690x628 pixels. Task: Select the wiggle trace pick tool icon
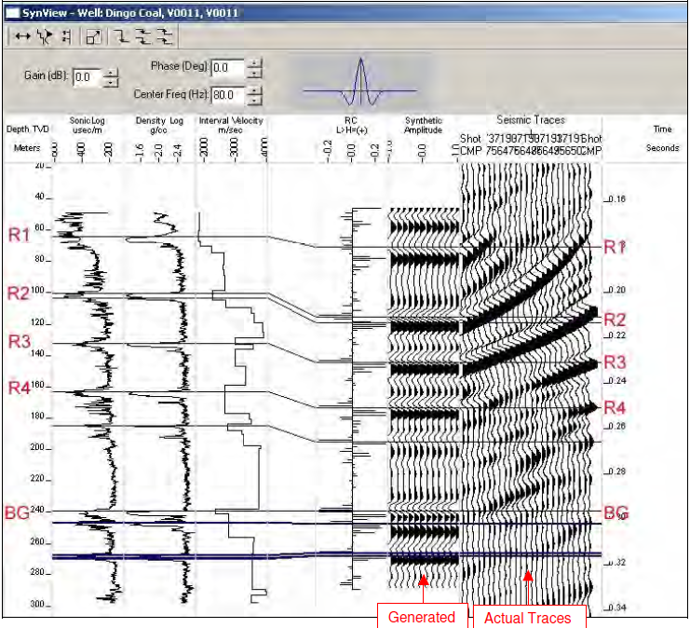44,36
